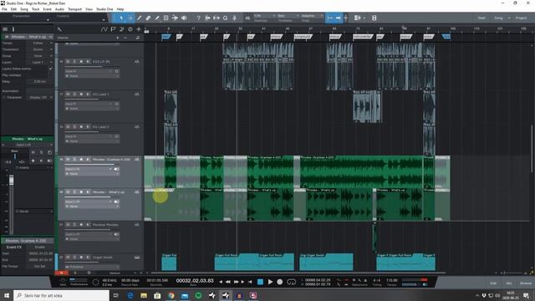
Task: Click the Rewind button in transport
Action: tap(228, 282)
